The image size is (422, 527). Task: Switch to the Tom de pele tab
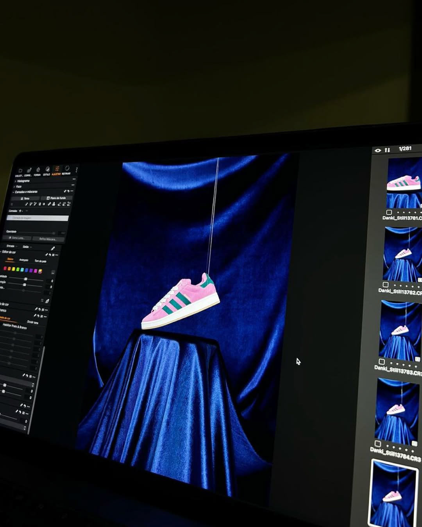pyautogui.click(x=40, y=261)
